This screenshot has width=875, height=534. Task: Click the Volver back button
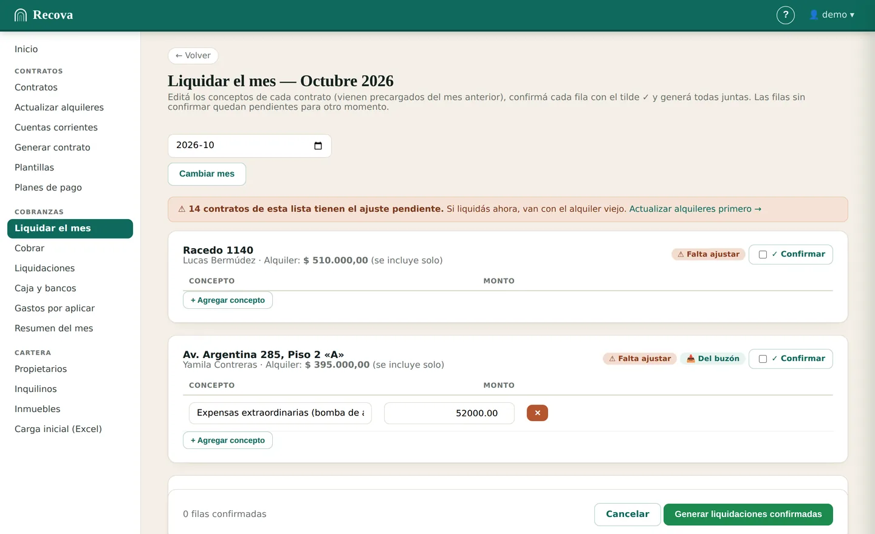[193, 56]
